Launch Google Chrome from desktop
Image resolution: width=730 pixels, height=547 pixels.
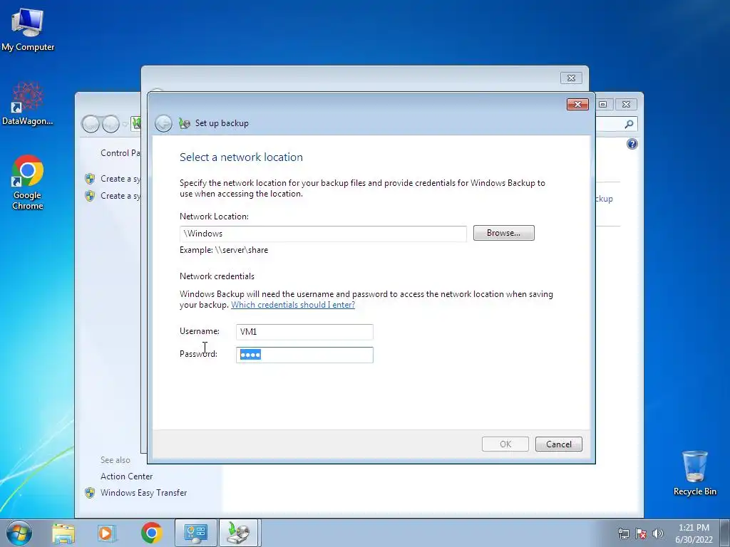click(28, 182)
